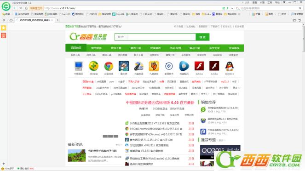Click the orange cartoon game app icon

click(x=154, y=66)
